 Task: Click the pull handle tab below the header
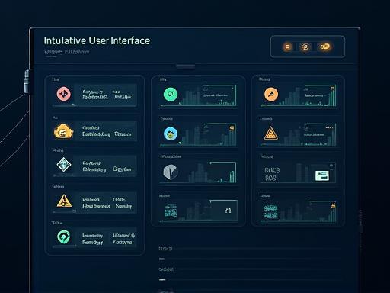click(x=185, y=66)
